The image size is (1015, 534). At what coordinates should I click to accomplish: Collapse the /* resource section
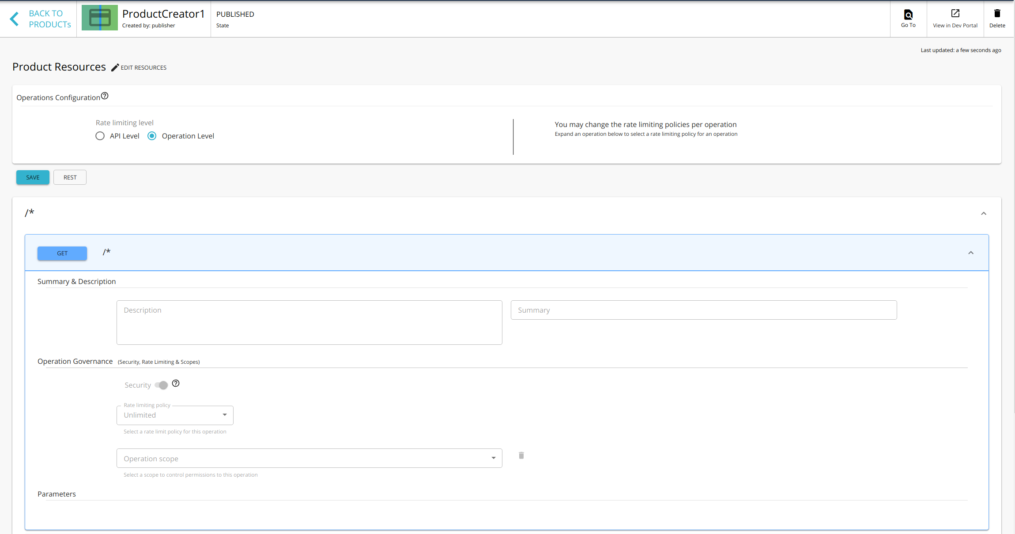coord(984,213)
